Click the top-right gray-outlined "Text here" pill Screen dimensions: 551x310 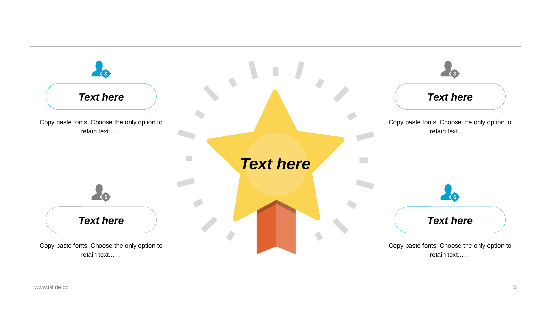click(450, 97)
